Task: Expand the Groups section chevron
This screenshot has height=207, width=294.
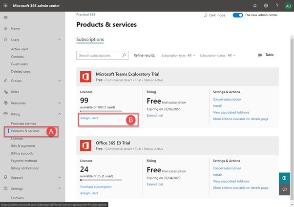Action: click(x=60, y=81)
